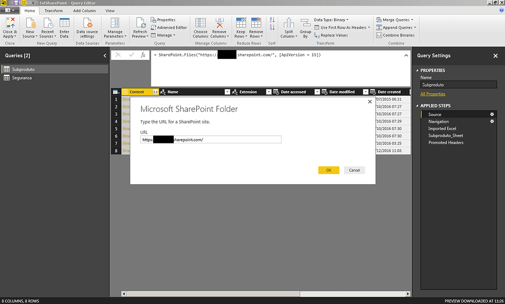Click the fx icon in the formula bar
The height and width of the screenshot is (304, 505).
143,55
